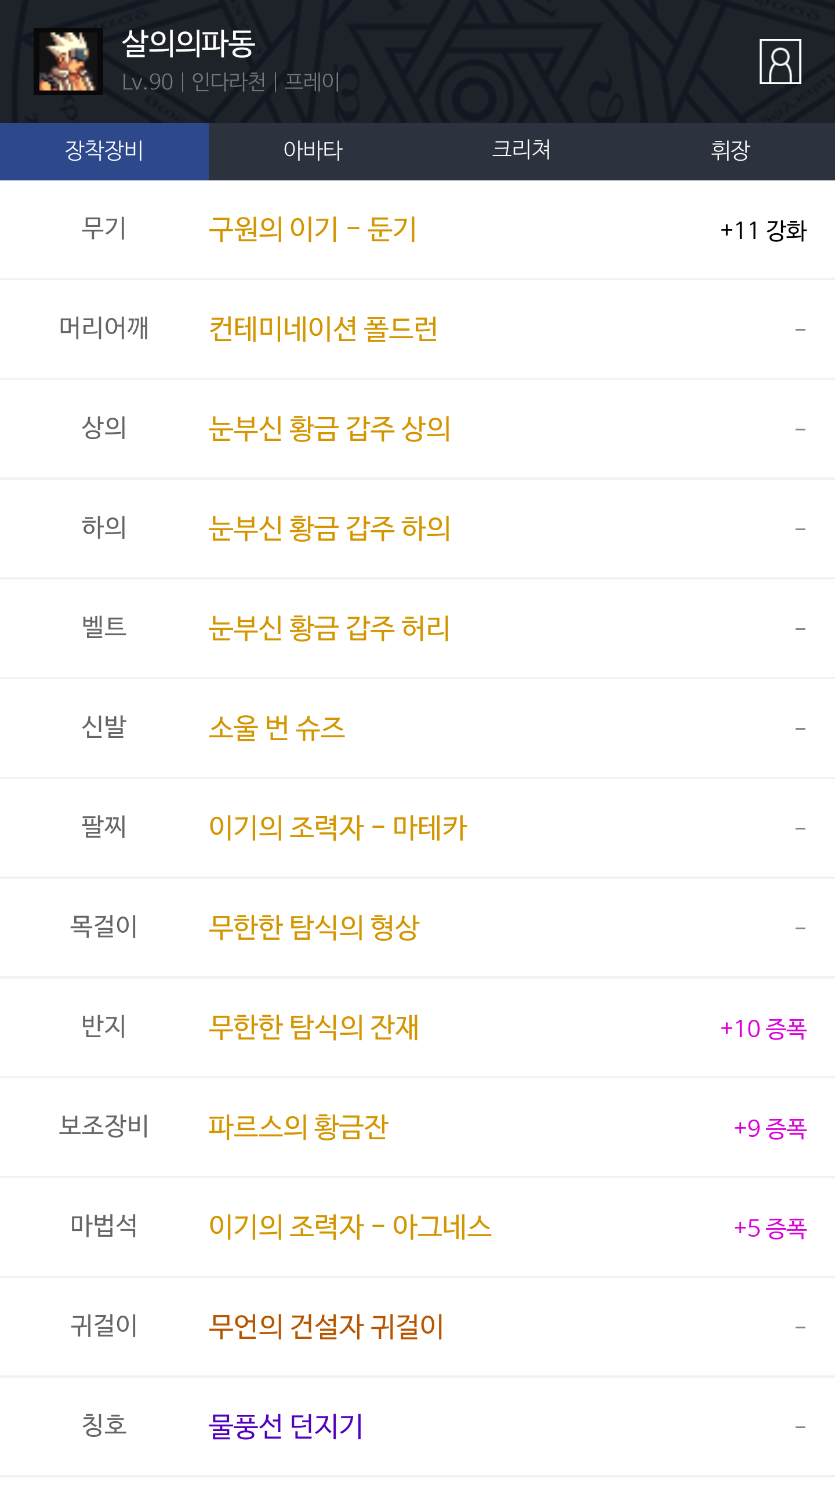Open top armor 눈부신 황금 갑주 상의
Viewport: 835px width, 1485px height.
[x=329, y=429]
